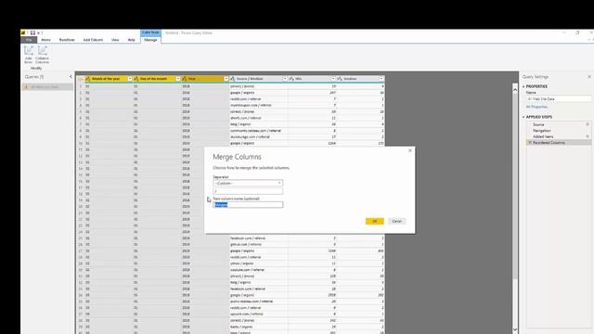Click the vertical scrollbar down arrow
The height and width of the screenshot is (334, 594).
click(515, 329)
